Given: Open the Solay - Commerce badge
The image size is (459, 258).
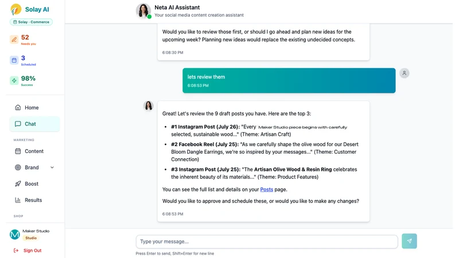Looking at the screenshot, I should tap(32, 22).
